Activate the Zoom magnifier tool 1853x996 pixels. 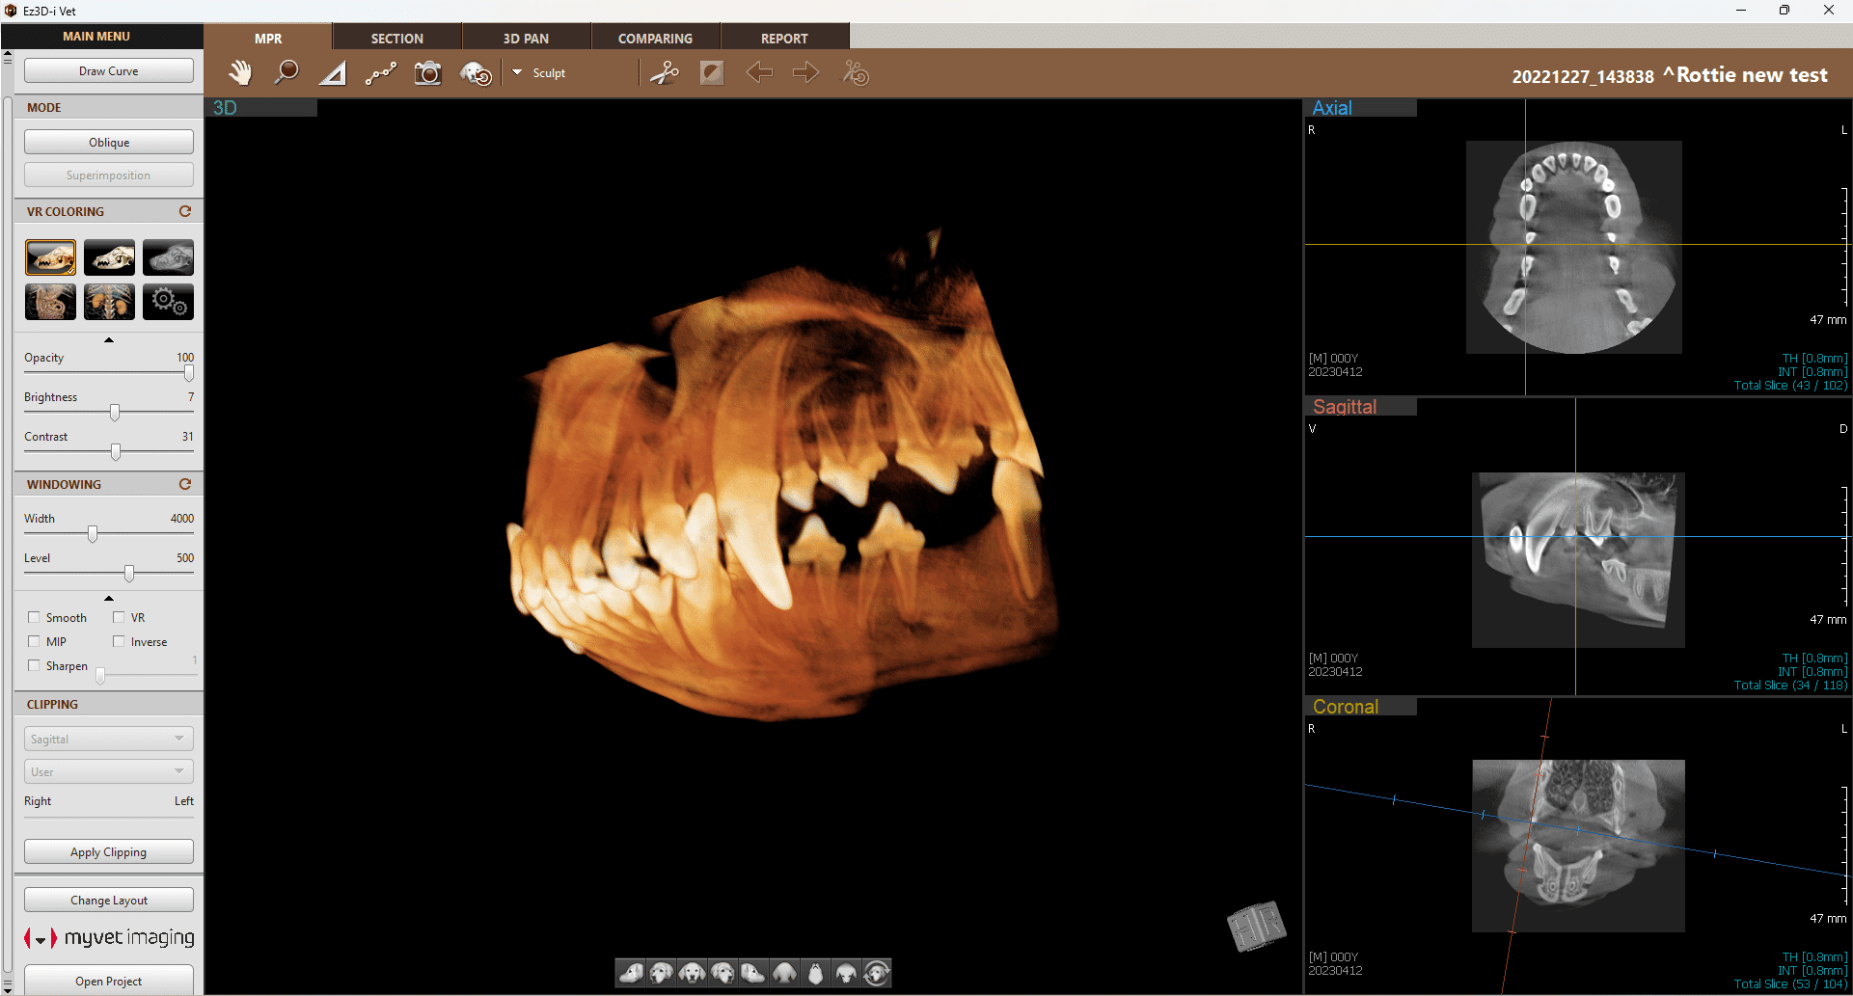point(286,72)
